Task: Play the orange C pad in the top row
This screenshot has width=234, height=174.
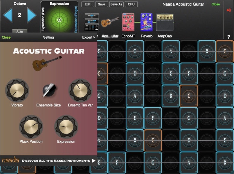Action: (225, 51)
